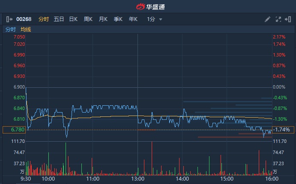Click the 华盛通 logo in title bar
Screen dimensions: 296x184
coord(148,6)
